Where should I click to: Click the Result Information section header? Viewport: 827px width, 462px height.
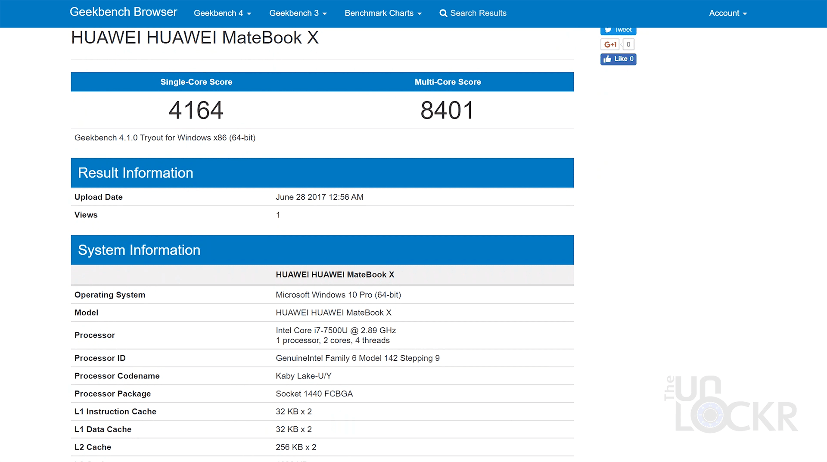135,173
